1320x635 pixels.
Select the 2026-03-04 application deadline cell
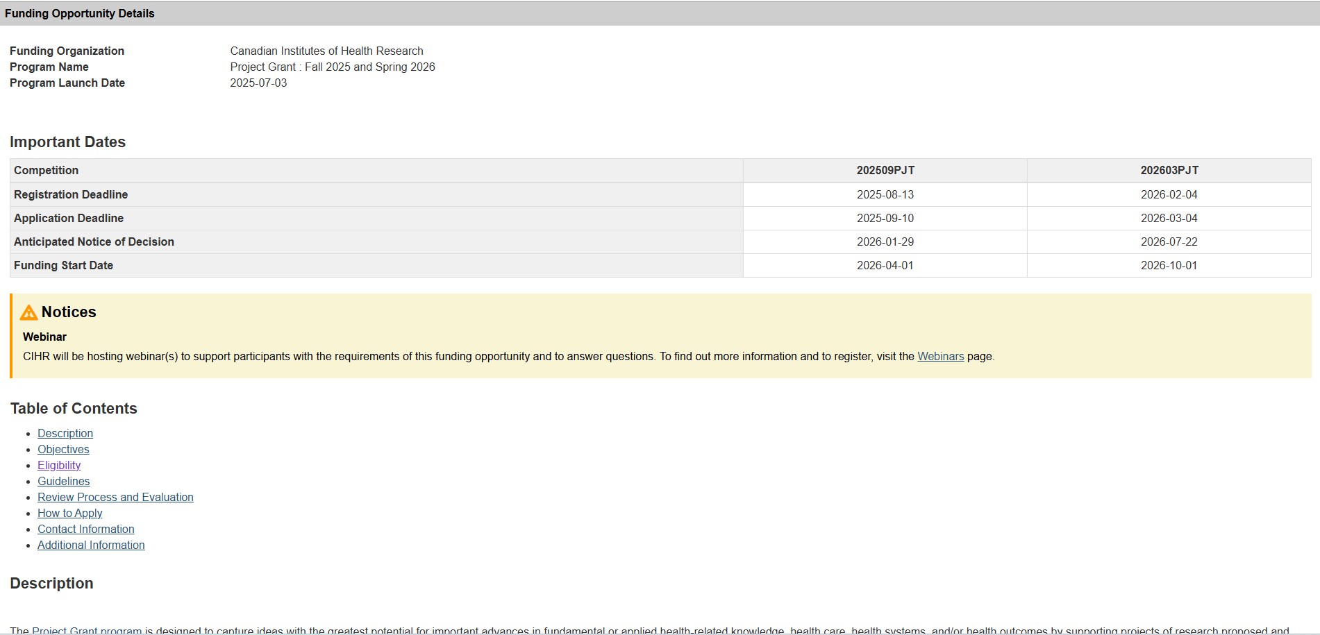1169,218
